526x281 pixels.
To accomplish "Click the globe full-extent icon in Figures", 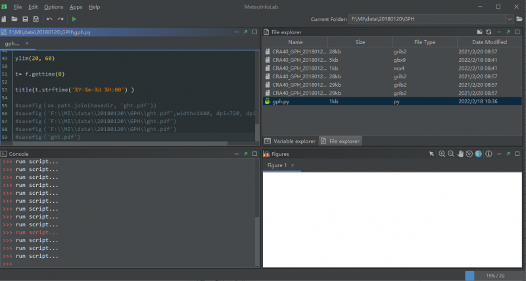I will coord(479,153).
